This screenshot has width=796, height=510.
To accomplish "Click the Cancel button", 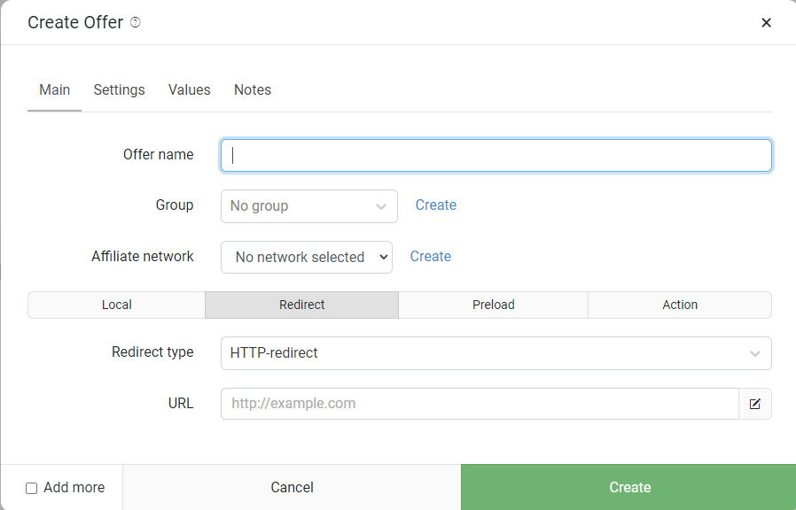I will tap(292, 488).
